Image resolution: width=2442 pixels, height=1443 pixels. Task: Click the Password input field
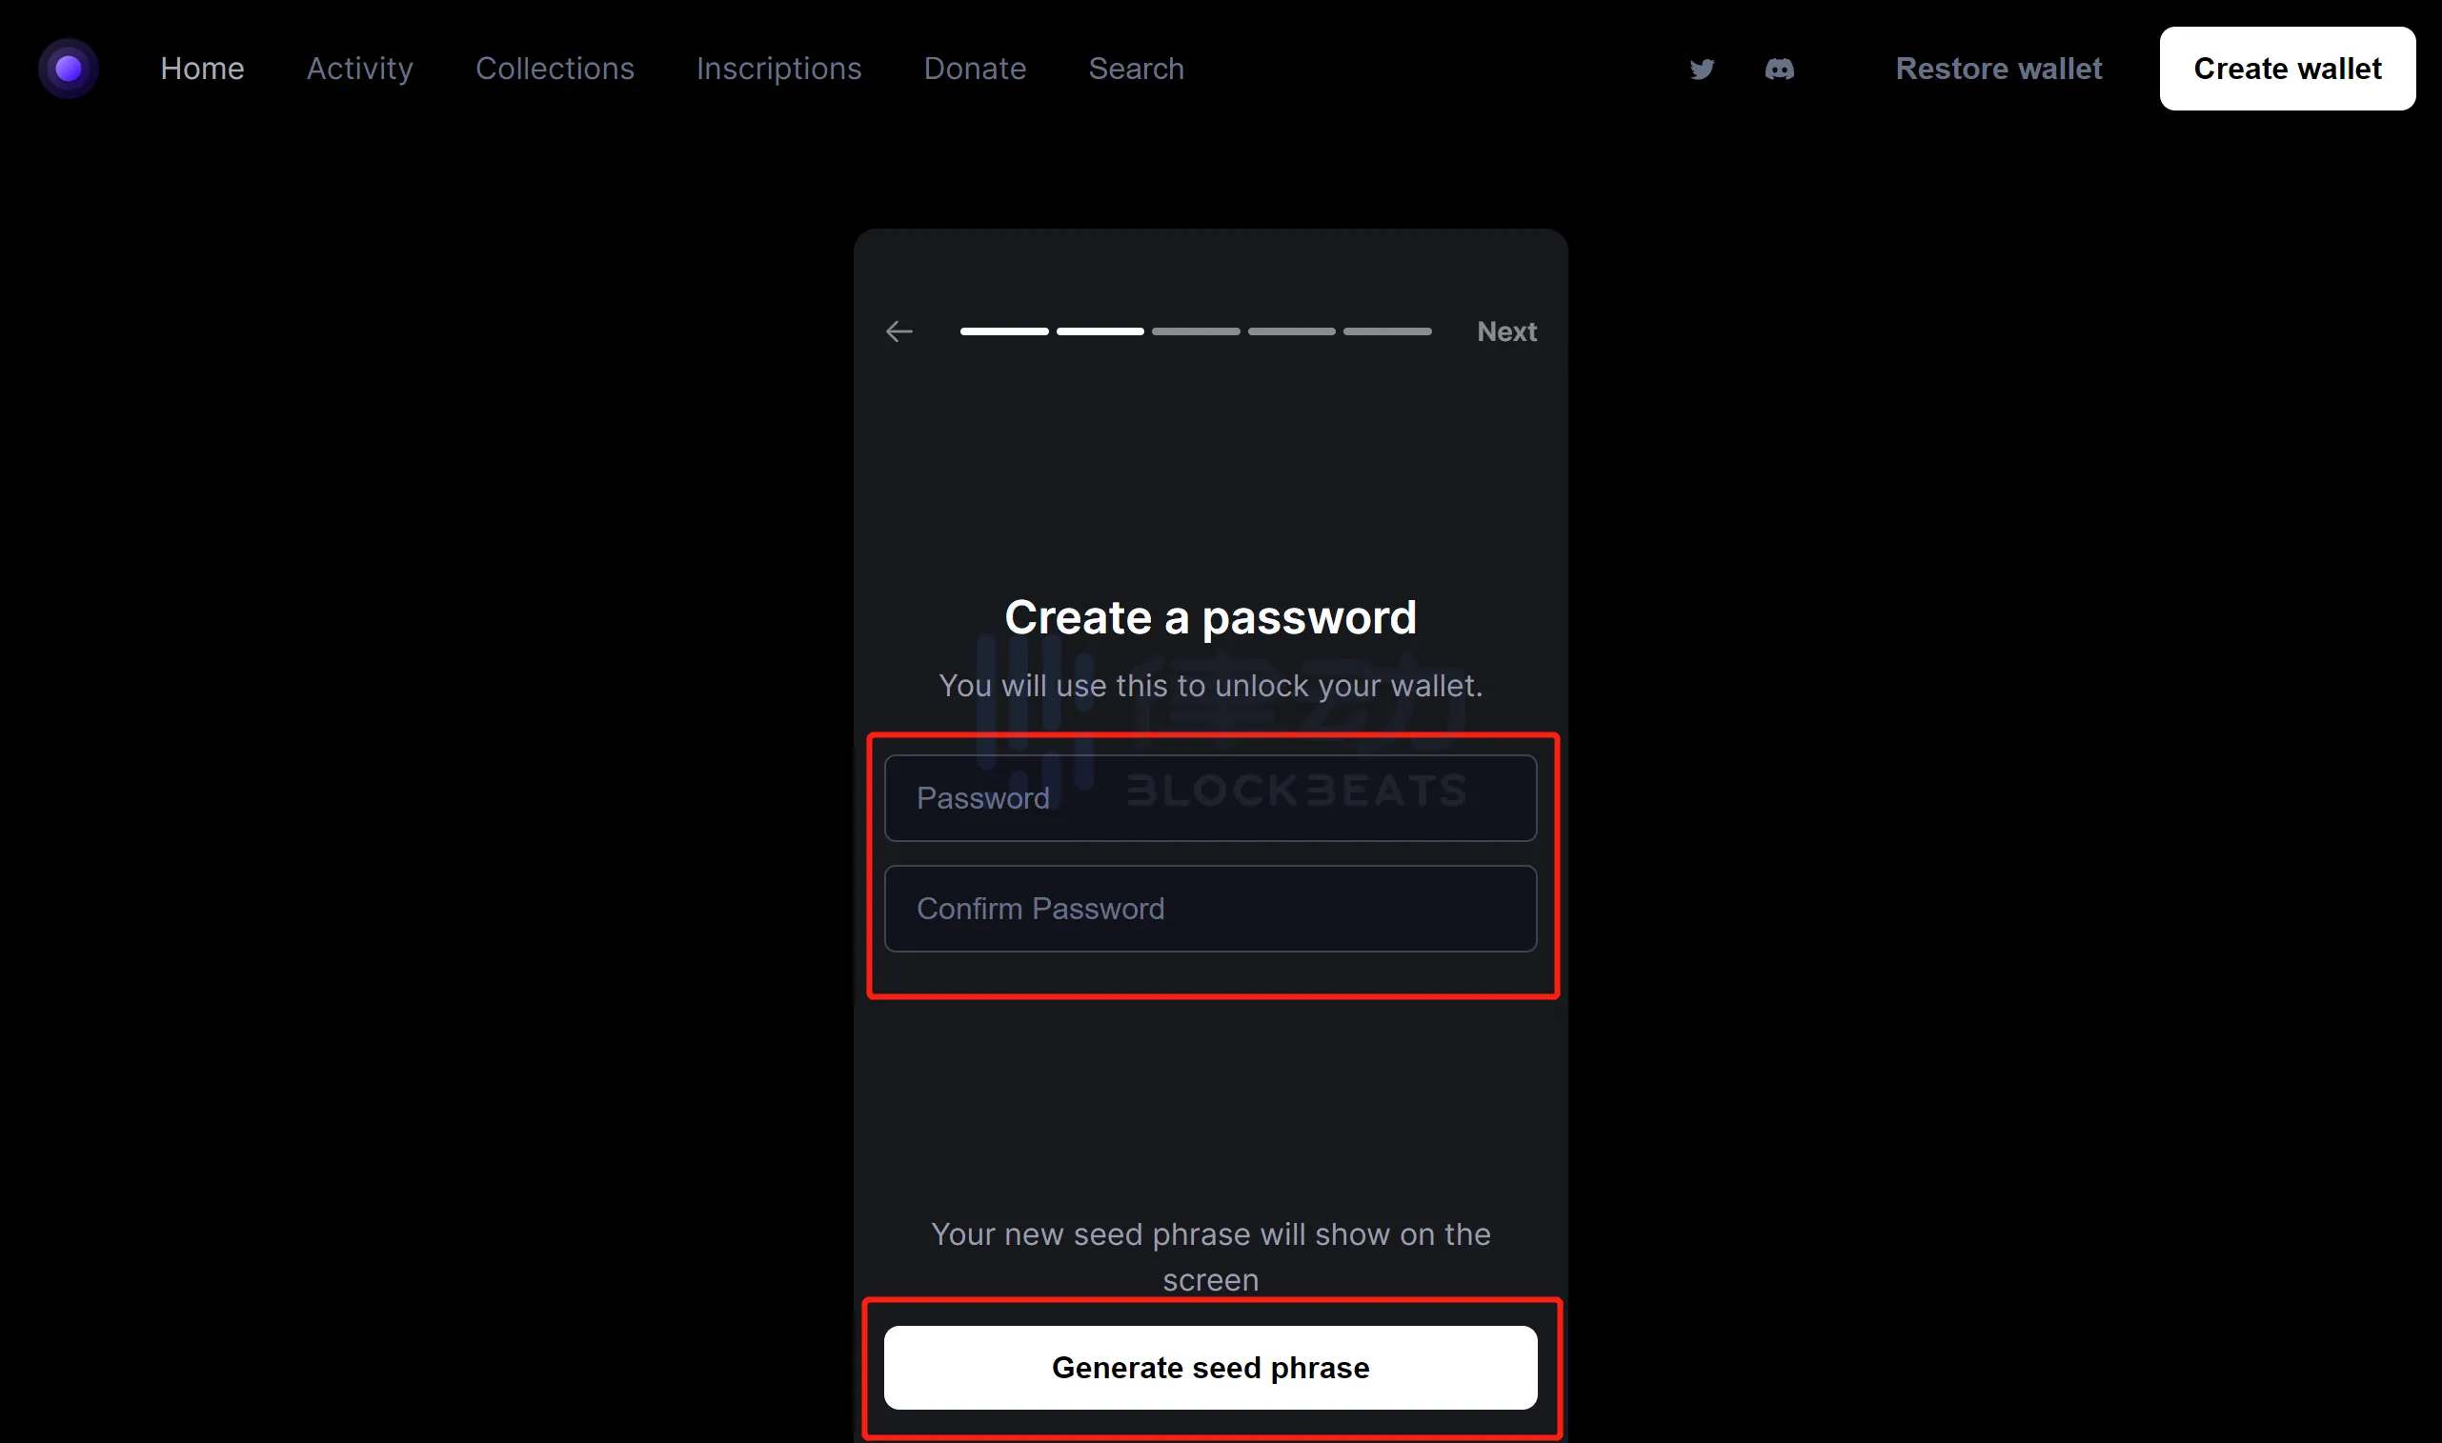[x=1210, y=797]
